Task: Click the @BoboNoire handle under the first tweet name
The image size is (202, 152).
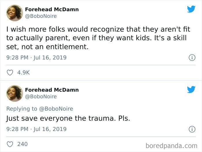Action: (41, 16)
